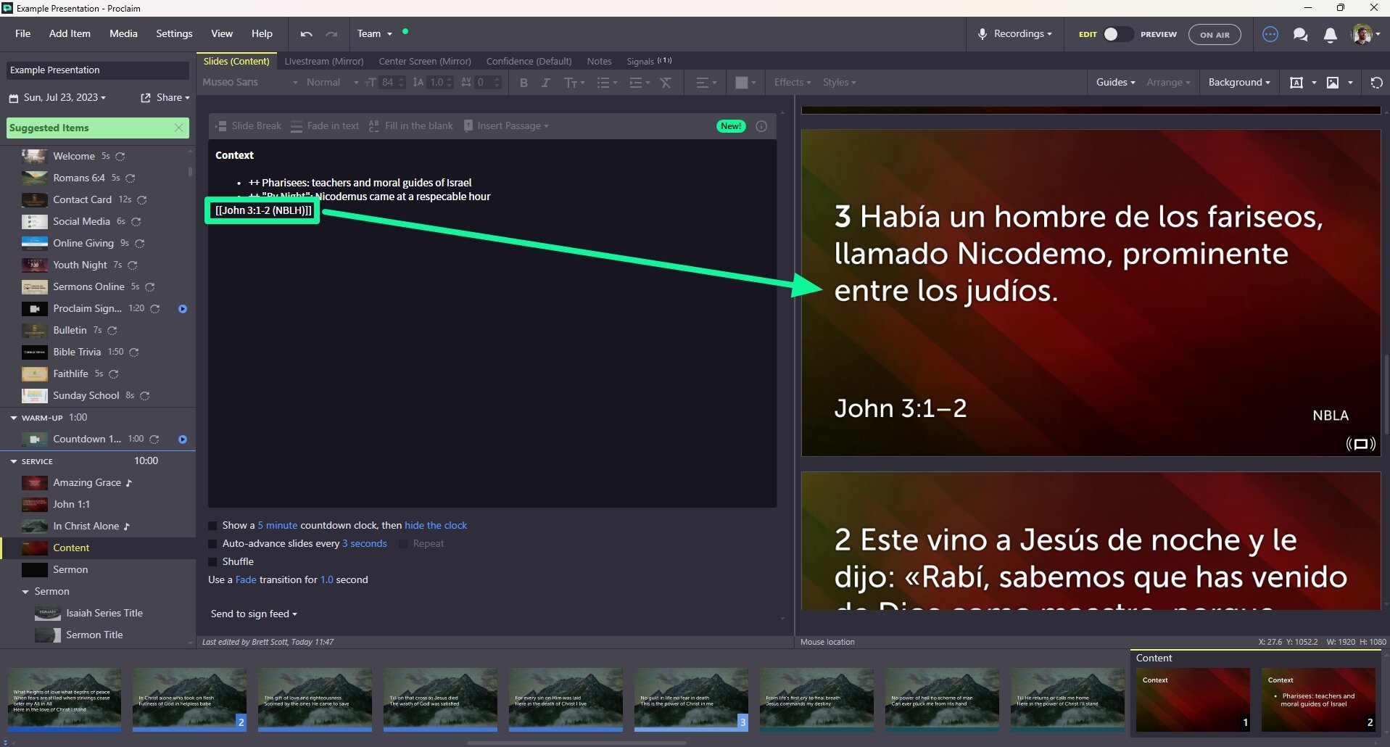Close the Suggested Items panel
1390x747 pixels.
click(x=179, y=128)
